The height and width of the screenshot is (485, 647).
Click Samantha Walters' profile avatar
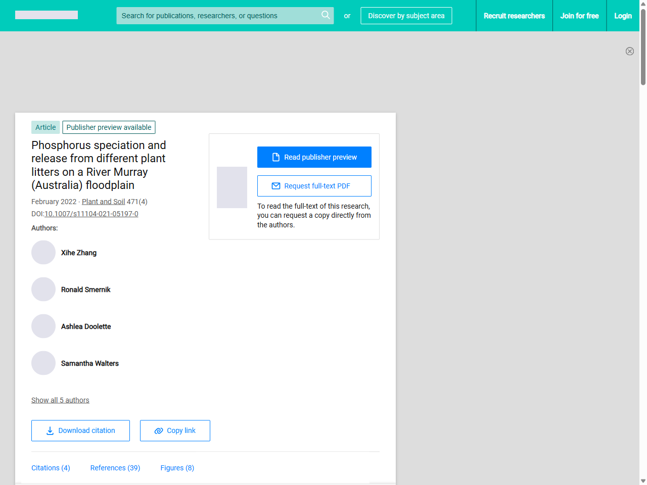click(43, 363)
